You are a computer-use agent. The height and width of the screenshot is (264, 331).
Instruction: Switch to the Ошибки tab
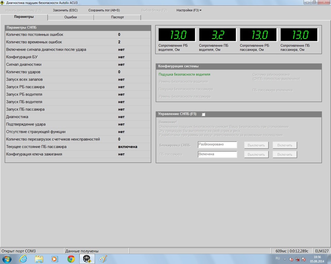pyautogui.click(x=71, y=17)
